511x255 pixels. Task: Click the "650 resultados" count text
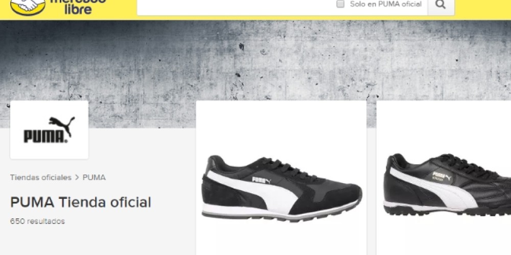click(x=37, y=221)
